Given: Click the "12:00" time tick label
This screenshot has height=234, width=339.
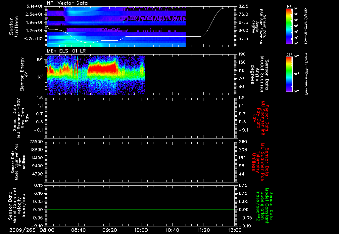Looking at the screenshot, I should point(235,230).
